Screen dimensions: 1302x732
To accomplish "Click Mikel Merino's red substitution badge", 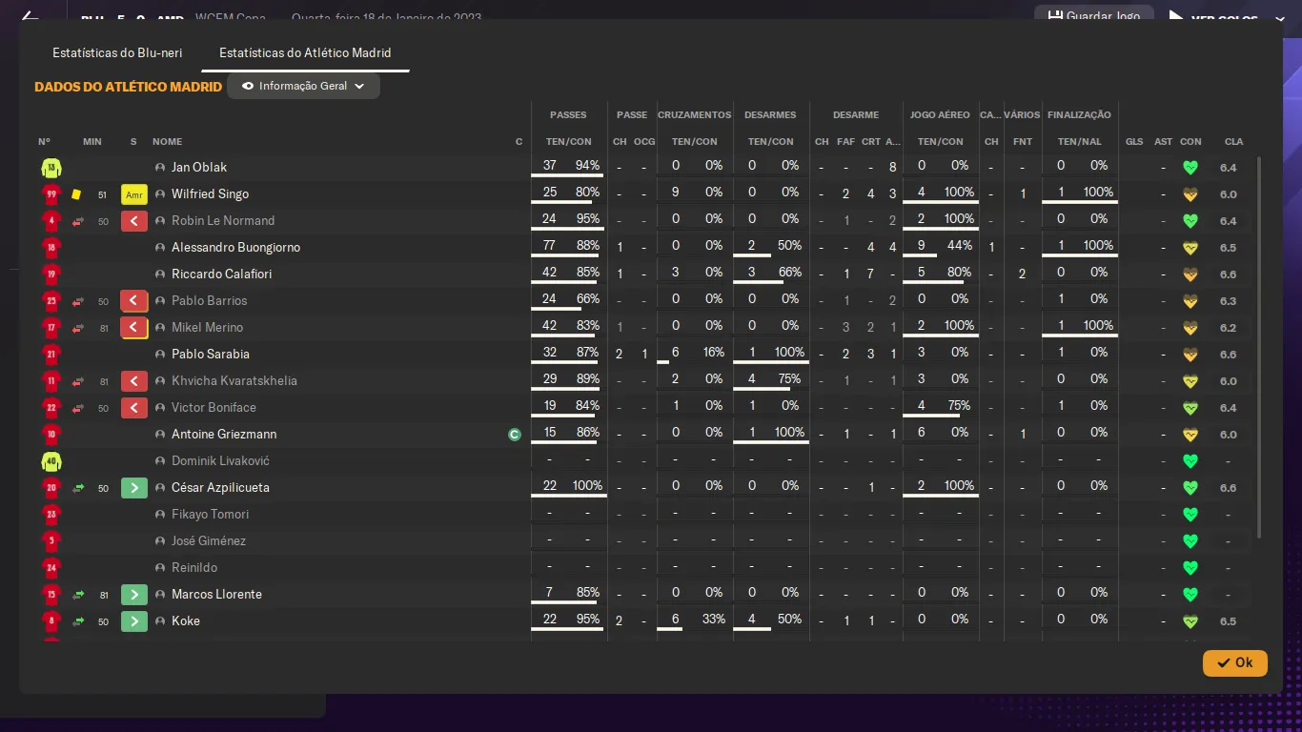I will pyautogui.click(x=134, y=328).
